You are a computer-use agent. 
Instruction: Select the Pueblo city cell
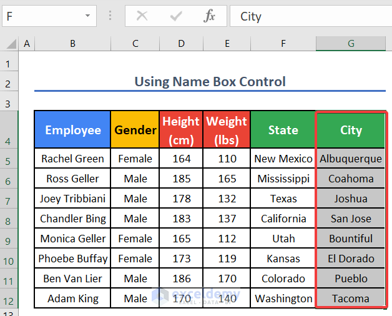(x=351, y=279)
